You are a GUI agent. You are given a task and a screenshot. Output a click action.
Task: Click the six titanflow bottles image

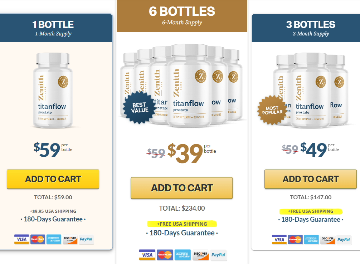tap(181, 85)
